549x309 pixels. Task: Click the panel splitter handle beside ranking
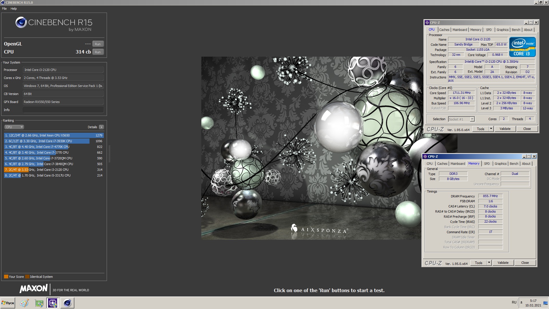(x=109, y=154)
